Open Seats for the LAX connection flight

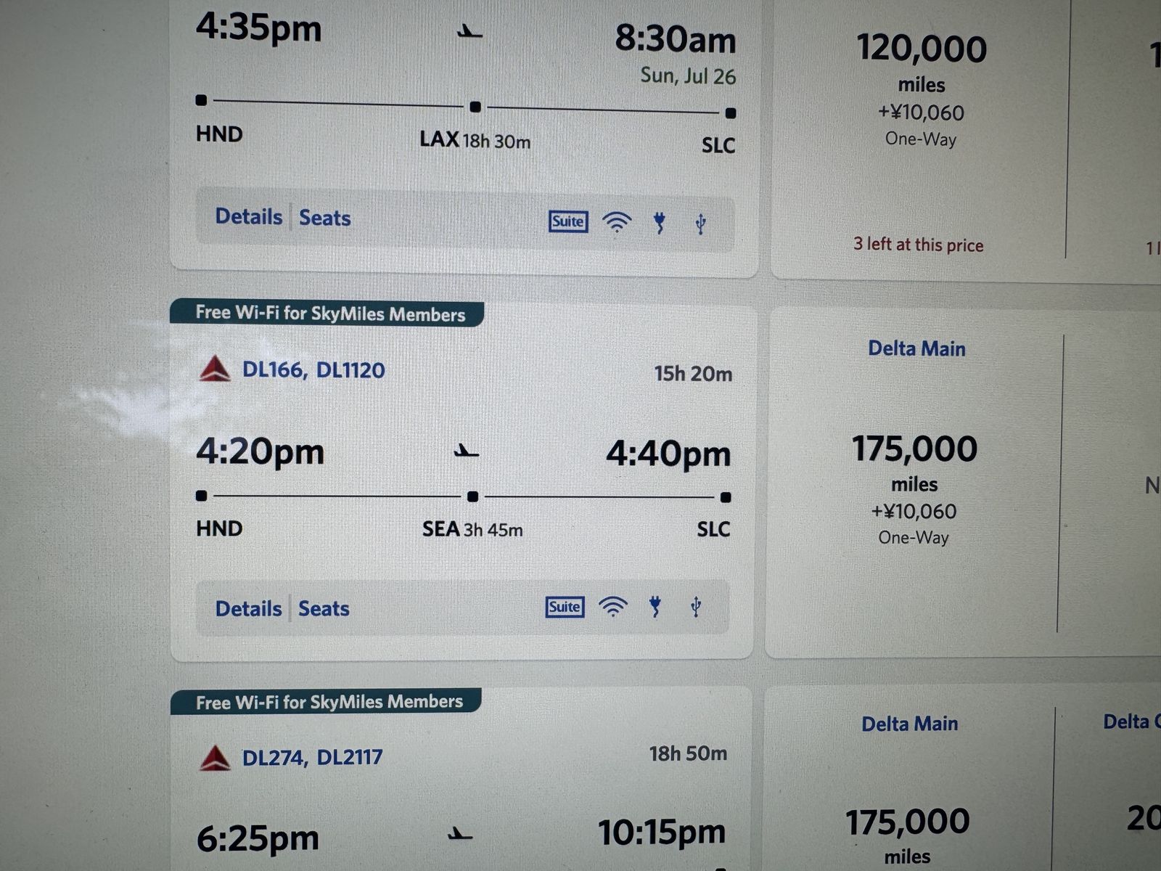(325, 218)
